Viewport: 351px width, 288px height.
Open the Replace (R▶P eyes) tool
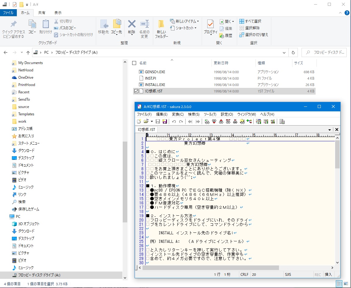click(228, 121)
